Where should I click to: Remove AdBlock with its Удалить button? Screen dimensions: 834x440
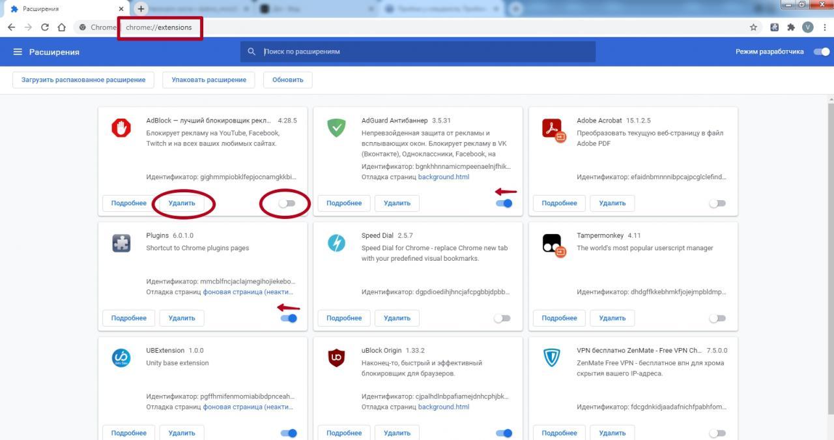[182, 203]
